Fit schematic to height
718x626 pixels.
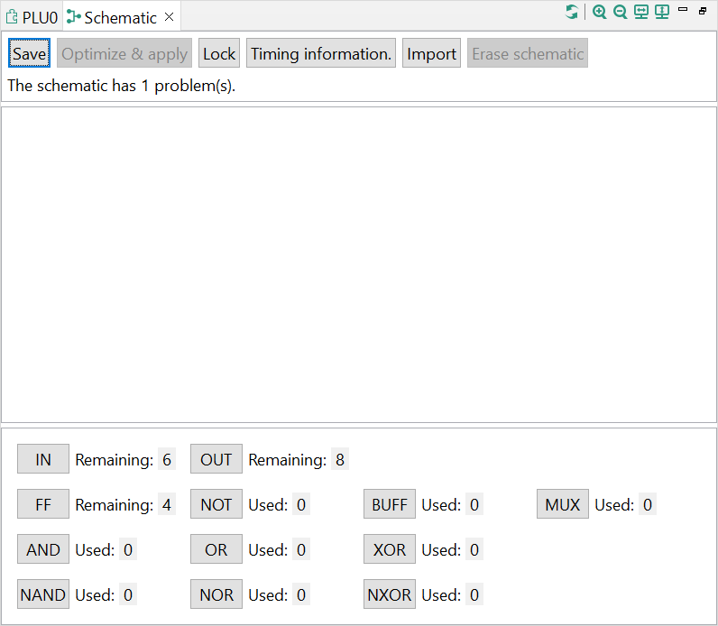click(662, 12)
